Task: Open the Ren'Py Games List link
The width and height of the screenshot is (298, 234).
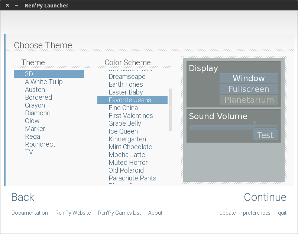Action: coord(119,213)
